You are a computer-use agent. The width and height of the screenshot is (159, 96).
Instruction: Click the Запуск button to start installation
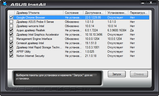pos(117,74)
